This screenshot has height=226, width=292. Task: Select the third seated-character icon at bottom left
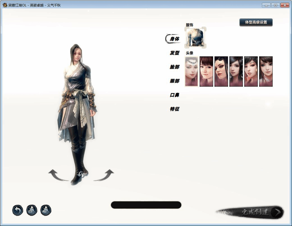46,210
